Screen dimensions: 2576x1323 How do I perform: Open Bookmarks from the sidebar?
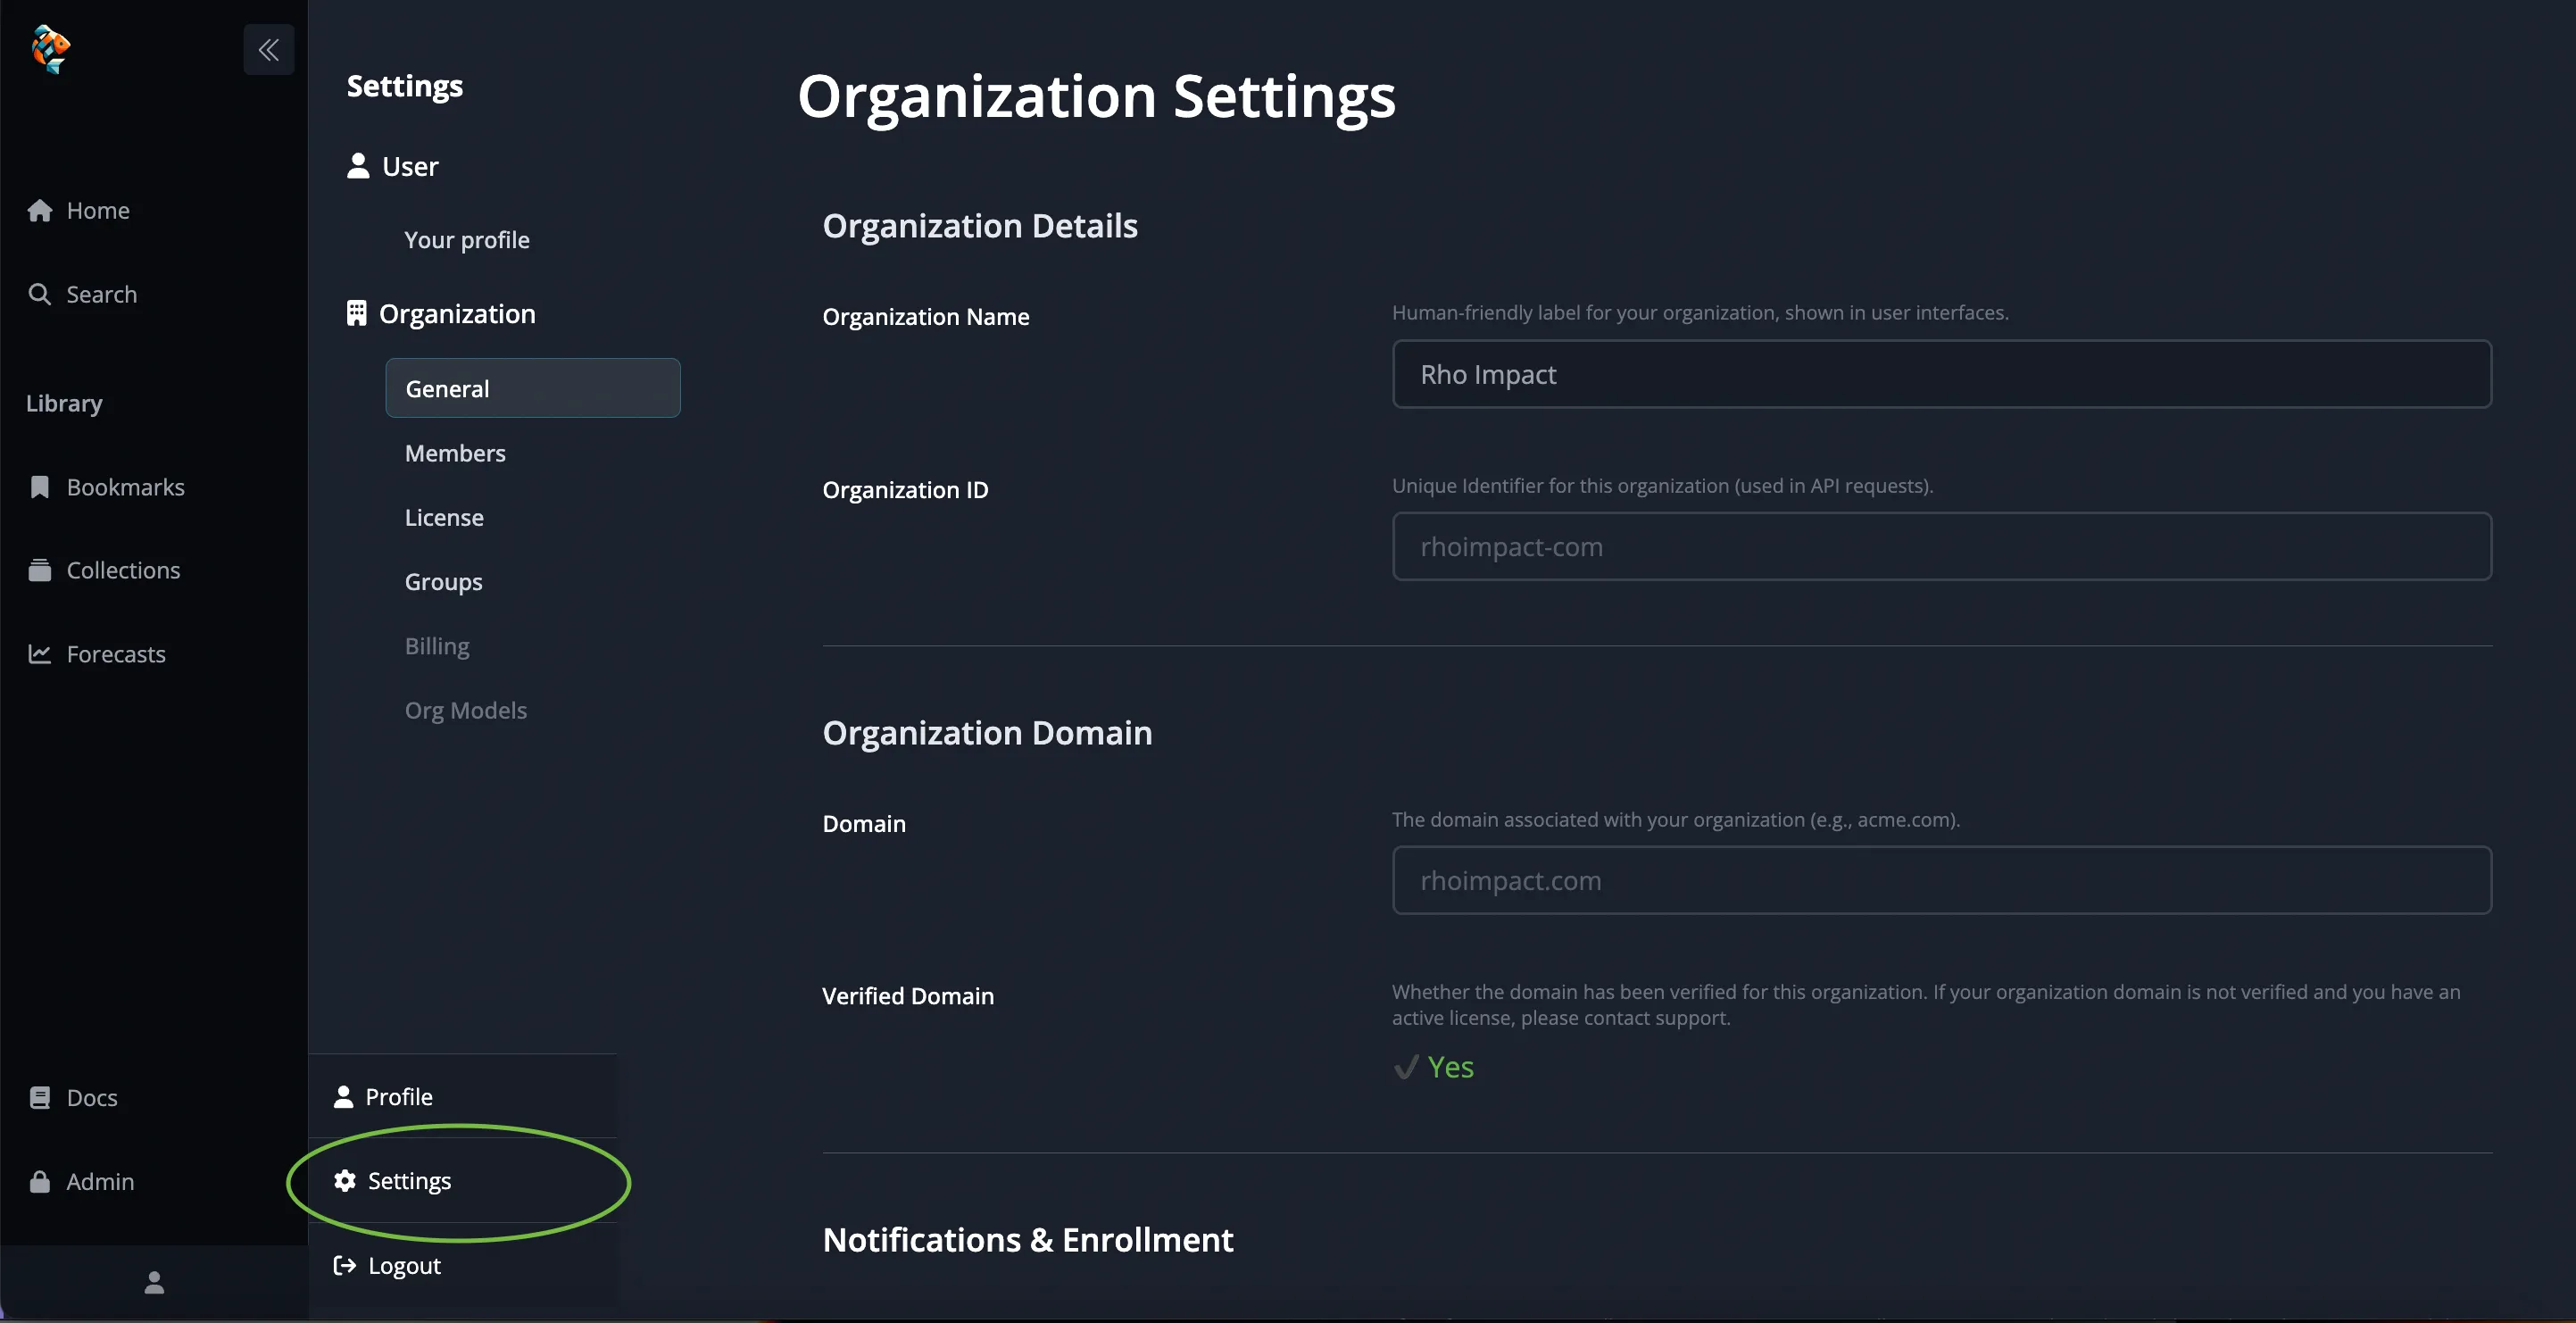[125, 486]
